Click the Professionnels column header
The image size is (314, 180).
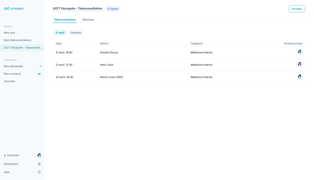pos(293,44)
